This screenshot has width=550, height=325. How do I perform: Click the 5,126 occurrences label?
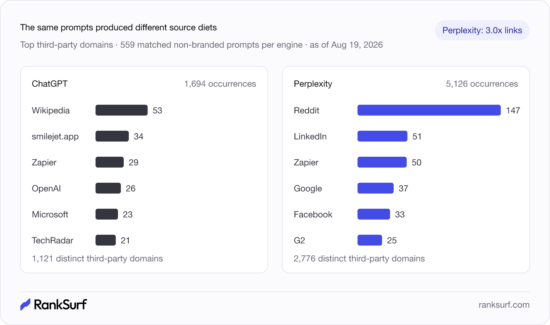coord(482,84)
